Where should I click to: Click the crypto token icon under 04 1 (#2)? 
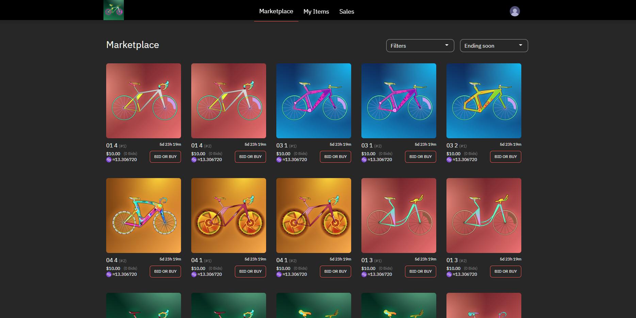click(279, 274)
